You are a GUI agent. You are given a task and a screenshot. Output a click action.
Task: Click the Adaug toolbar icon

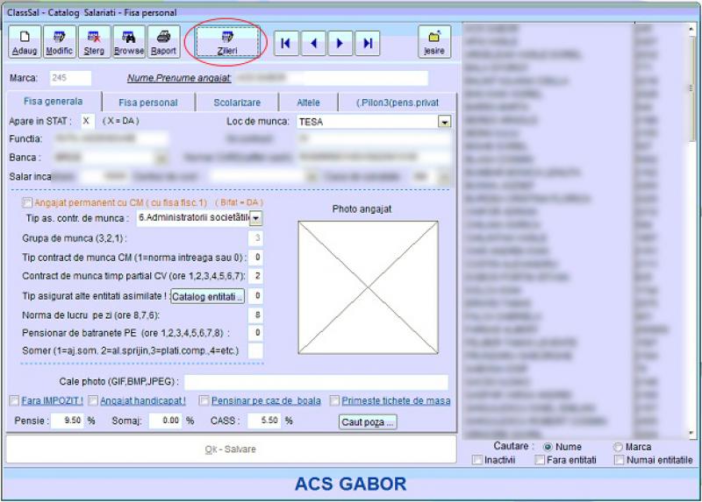tap(25, 41)
